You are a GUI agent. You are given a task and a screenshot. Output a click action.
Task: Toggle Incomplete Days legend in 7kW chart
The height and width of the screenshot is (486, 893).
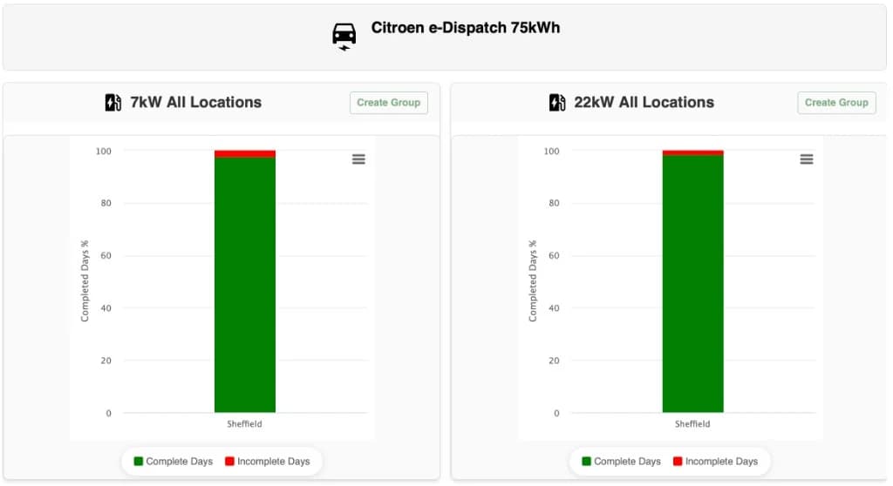click(x=267, y=461)
